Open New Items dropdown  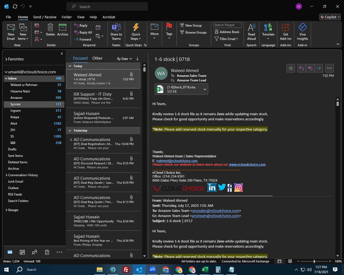tap(23, 32)
